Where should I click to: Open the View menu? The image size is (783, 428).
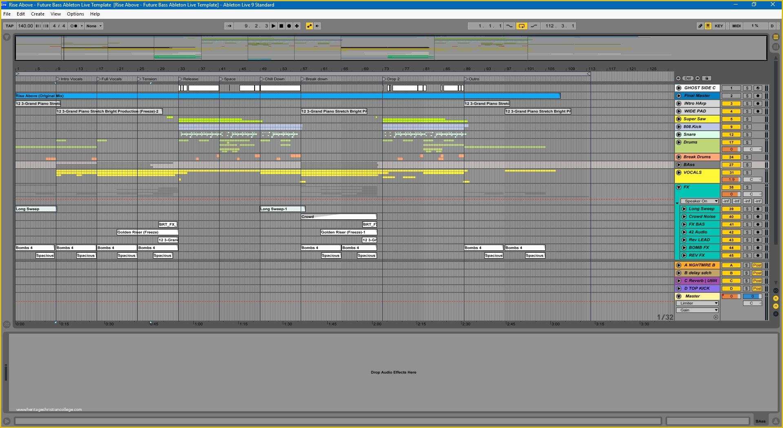tap(55, 14)
